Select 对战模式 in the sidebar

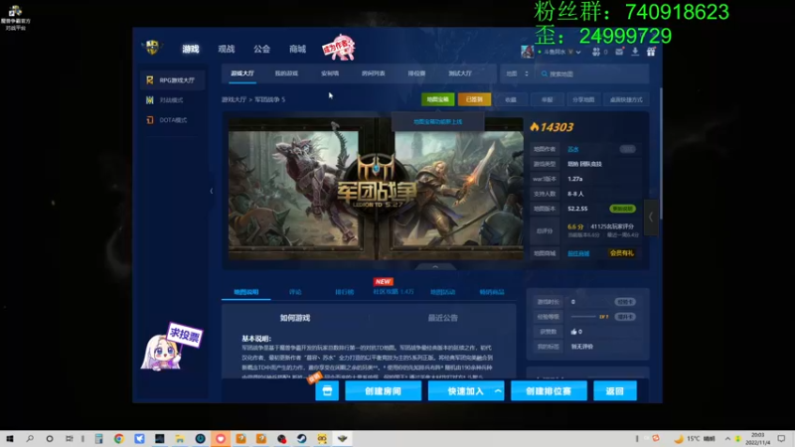172,100
